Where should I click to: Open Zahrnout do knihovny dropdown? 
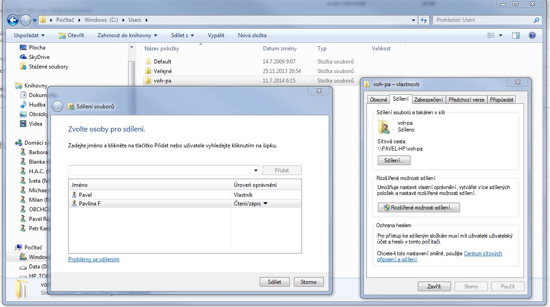[127, 35]
